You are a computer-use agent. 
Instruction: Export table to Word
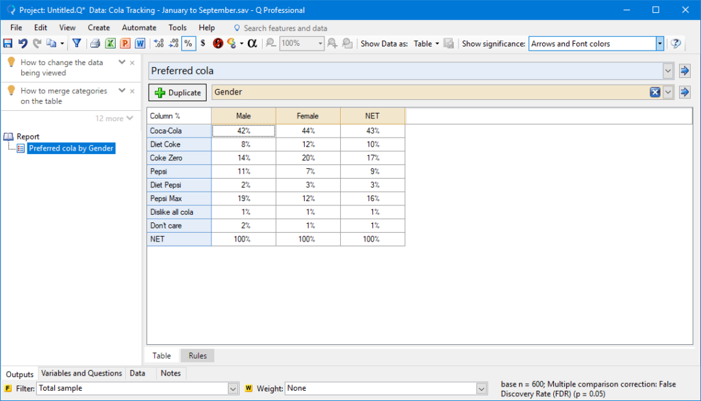(140, 43)
